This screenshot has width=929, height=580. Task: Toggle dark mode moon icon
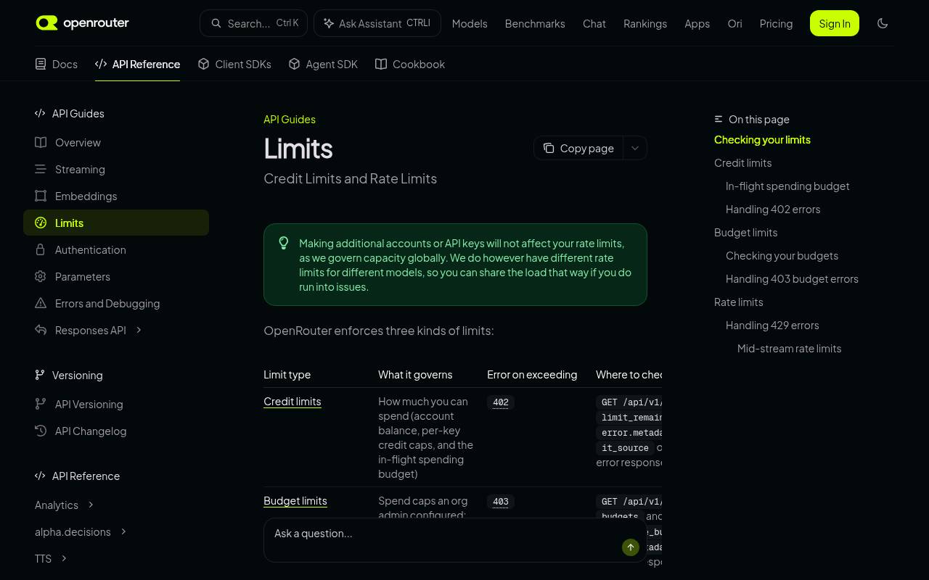pos(883,23)
